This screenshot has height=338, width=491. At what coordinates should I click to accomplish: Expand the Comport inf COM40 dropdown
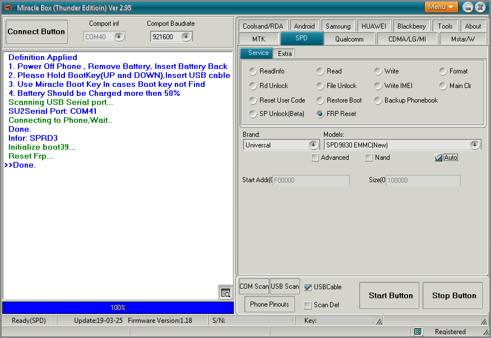(x=119, y=36)
